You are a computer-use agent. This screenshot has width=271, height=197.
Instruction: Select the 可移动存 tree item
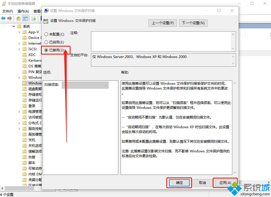pyautogui.click(x=35, y=169)
